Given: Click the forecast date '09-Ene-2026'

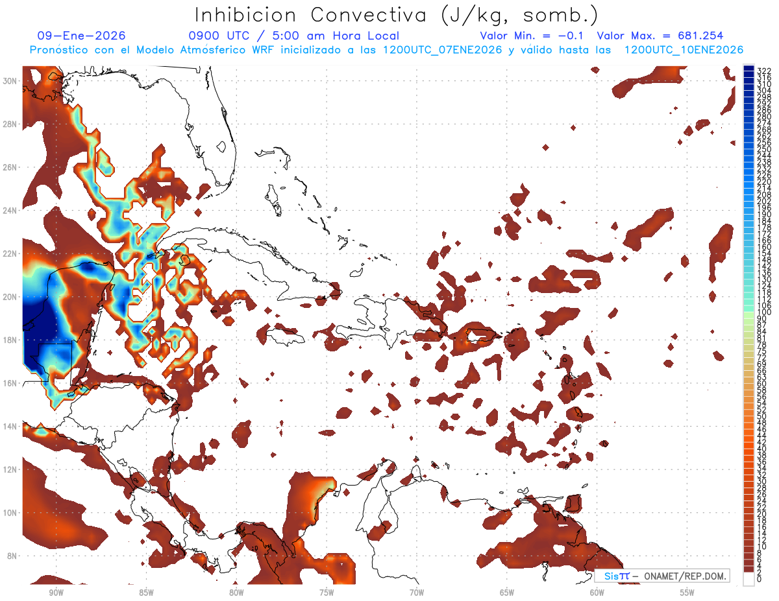Looking at the screenshot, I should pyautogui.click(x=81, y=36).
